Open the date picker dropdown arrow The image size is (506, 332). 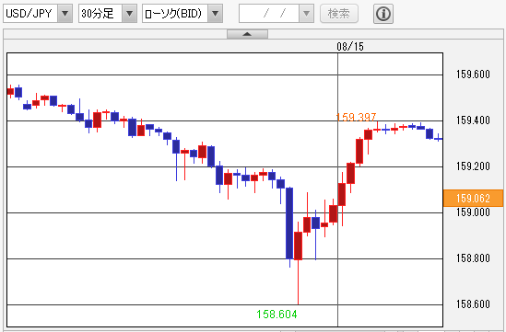coord(306,14)
